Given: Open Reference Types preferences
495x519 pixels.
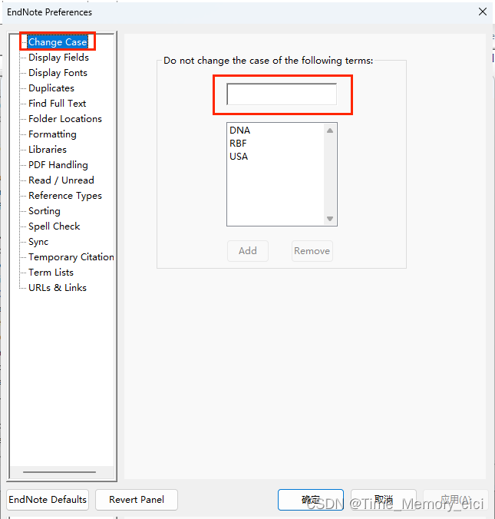Looking at the screenshot, I should [65, 196].
